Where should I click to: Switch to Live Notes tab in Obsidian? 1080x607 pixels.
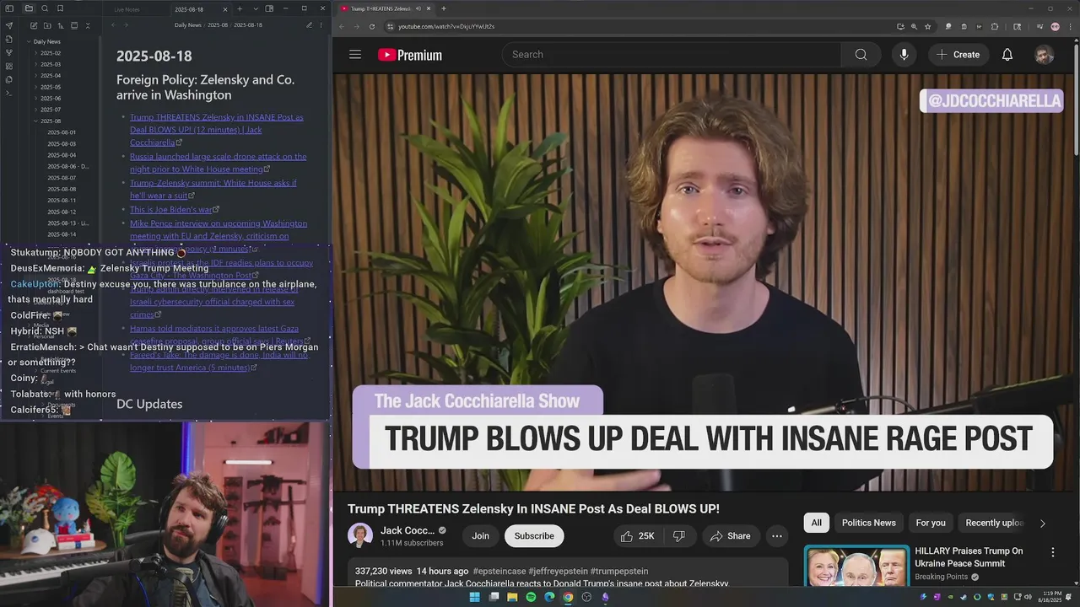click(x=127, y=9)
